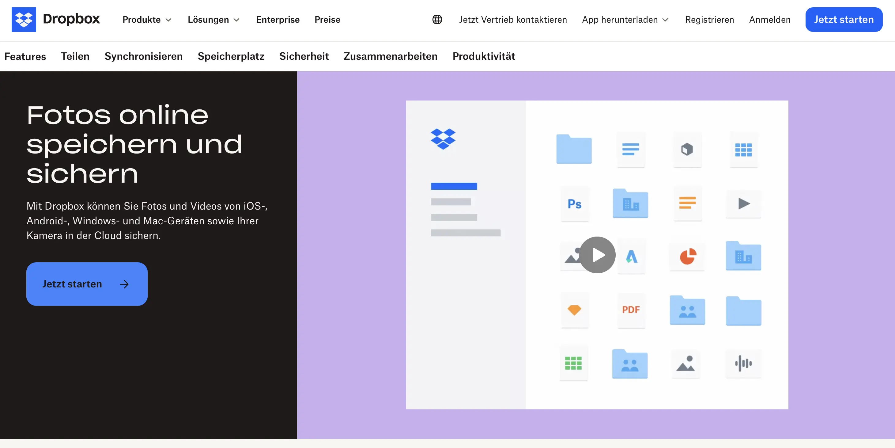
Task: Click Jetzt Vertrieb kontaktieren link
Action: [x=513, y=20]
